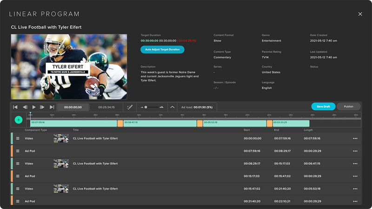The height and width of the screenshot is (209, 372).
Task: Click the Auto Adjust Target Duration button
Action: point(162,49)
